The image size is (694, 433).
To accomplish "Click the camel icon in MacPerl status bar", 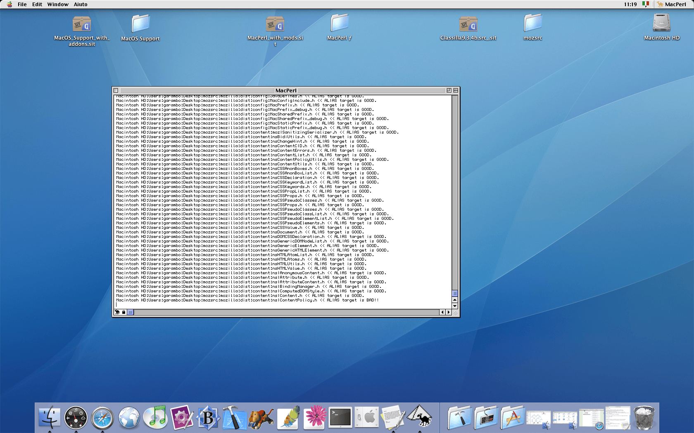I will tap(117, 312).
